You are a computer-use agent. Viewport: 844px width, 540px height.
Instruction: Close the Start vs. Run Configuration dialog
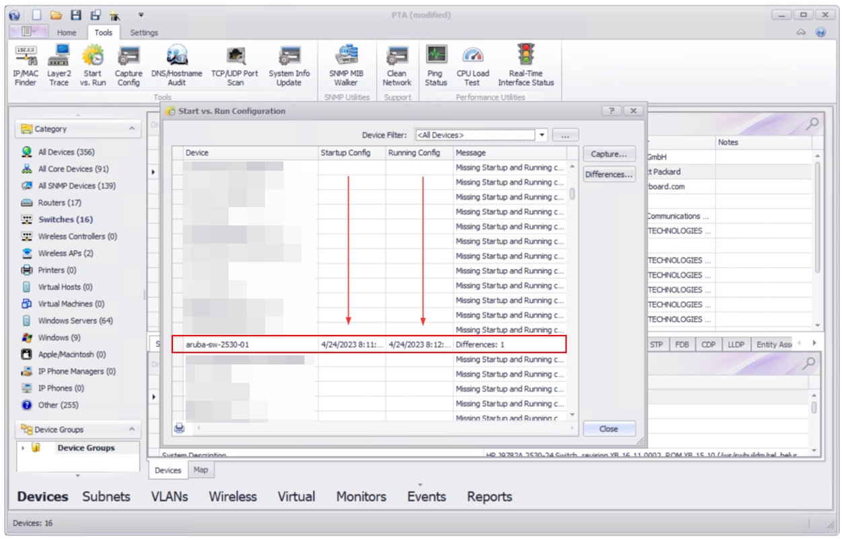click(608, 428)
